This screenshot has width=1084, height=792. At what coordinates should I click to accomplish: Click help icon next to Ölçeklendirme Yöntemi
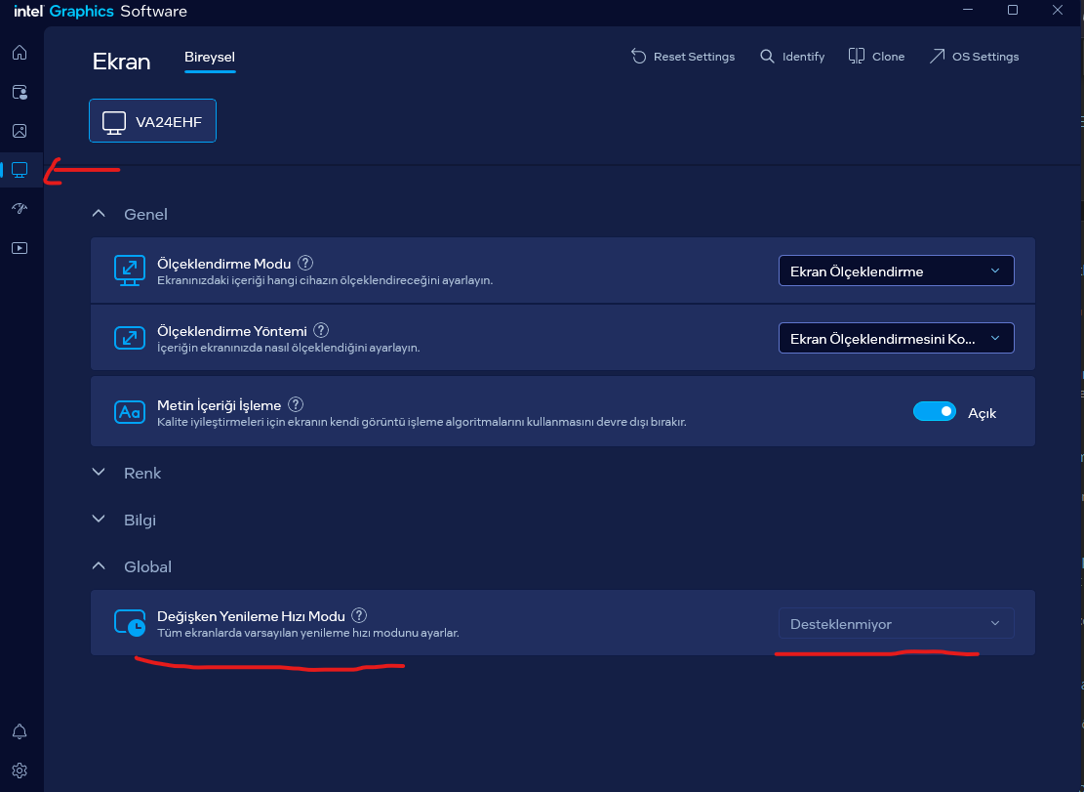click(321, 330)
